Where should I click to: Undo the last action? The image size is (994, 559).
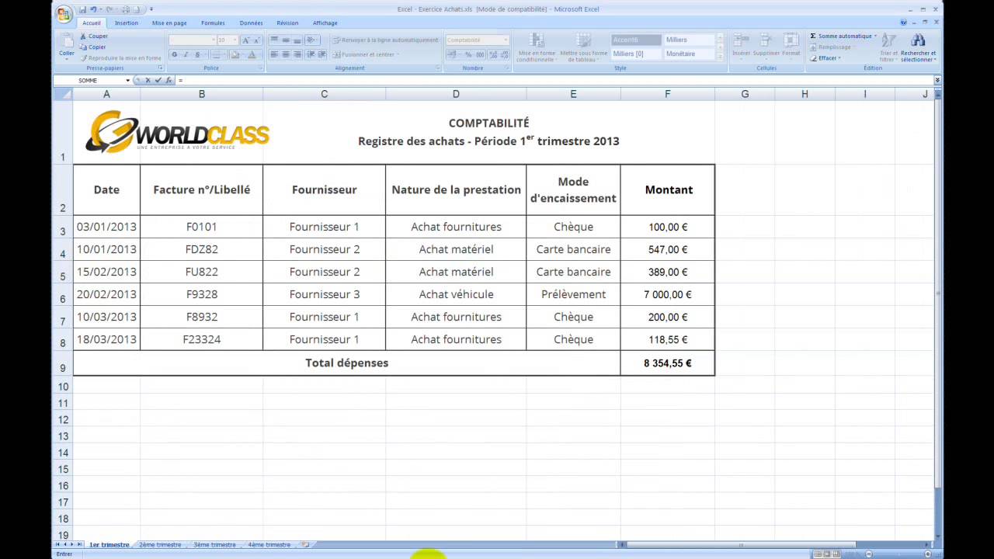(x=93, y=9)
